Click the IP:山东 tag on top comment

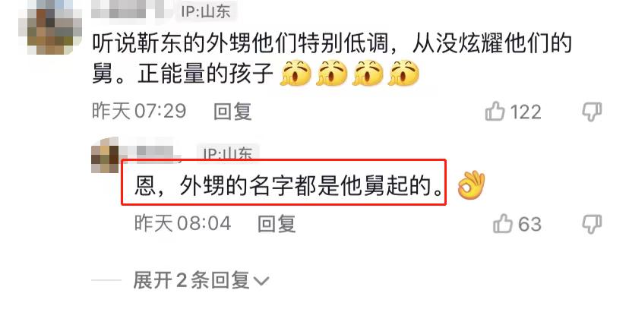point(206,11)
